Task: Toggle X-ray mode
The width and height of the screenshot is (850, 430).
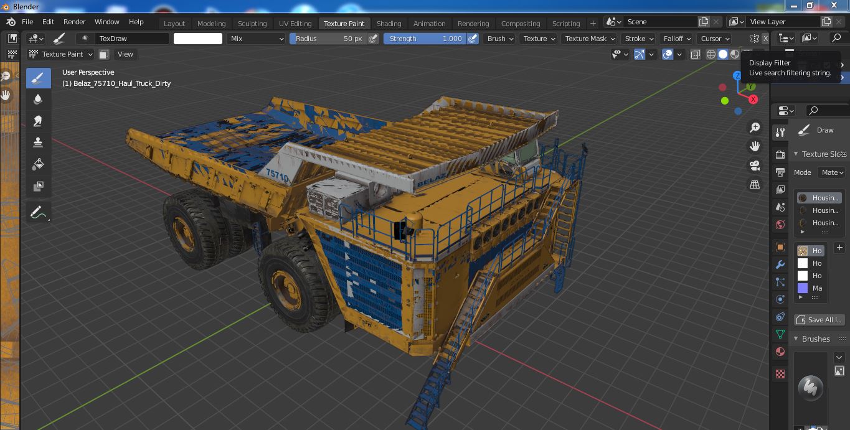Action: [x=696, y=54]
